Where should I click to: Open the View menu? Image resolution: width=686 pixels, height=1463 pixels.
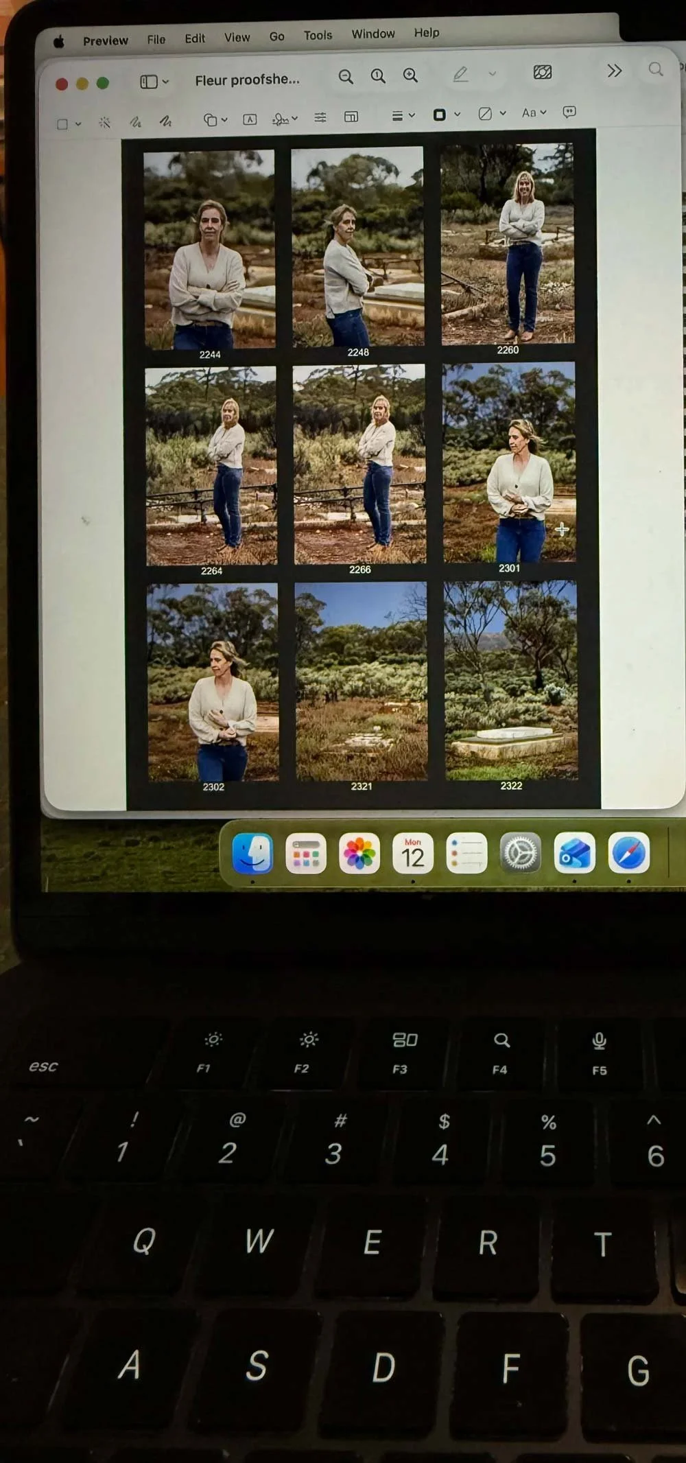[237, 37]
